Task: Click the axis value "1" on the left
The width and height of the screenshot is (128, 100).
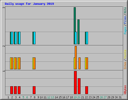Action: coord(4,71)
